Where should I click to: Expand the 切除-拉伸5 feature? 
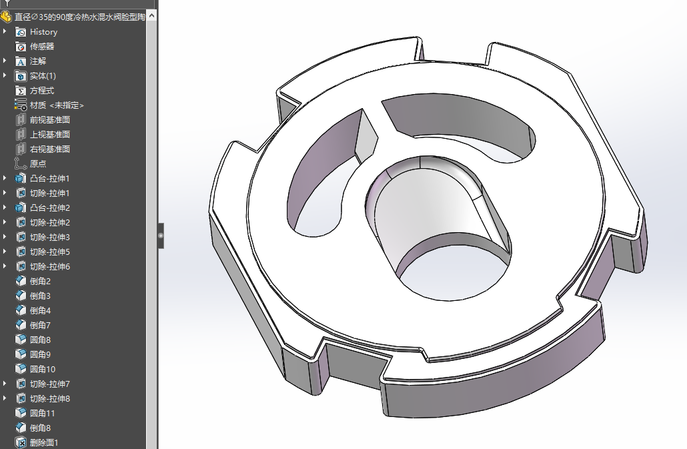coord(5,252)
